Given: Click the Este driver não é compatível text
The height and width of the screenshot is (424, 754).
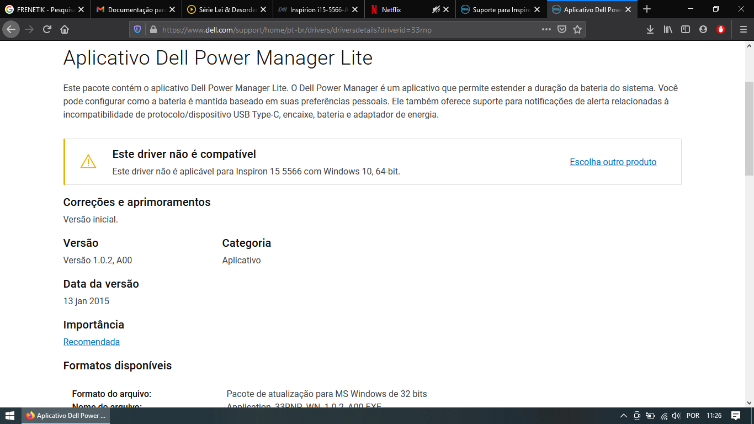Looking at the screenshot, I should pyautogui.click(x=184, y=154).
